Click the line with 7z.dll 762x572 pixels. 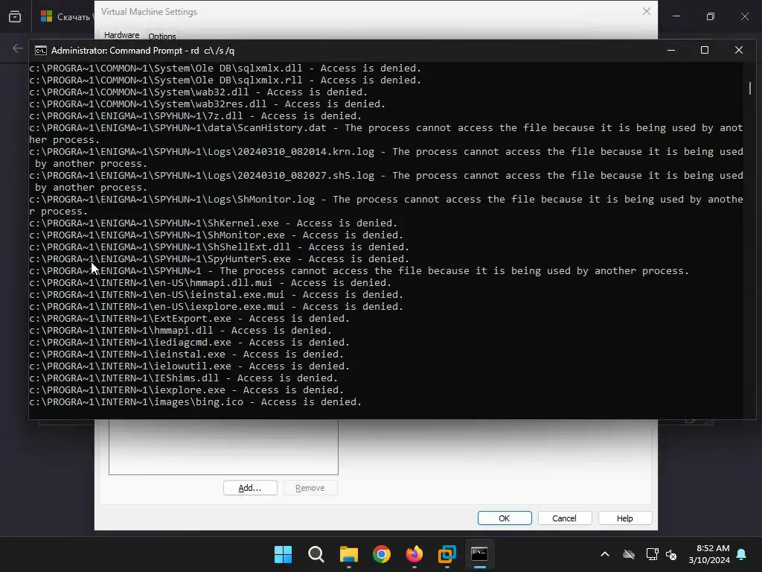196,115
